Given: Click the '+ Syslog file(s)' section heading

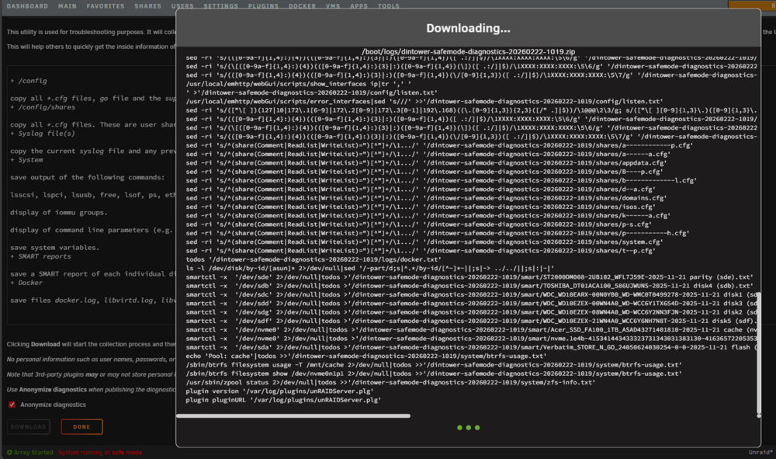Looking at the screenshot, I should pos(43,133).
